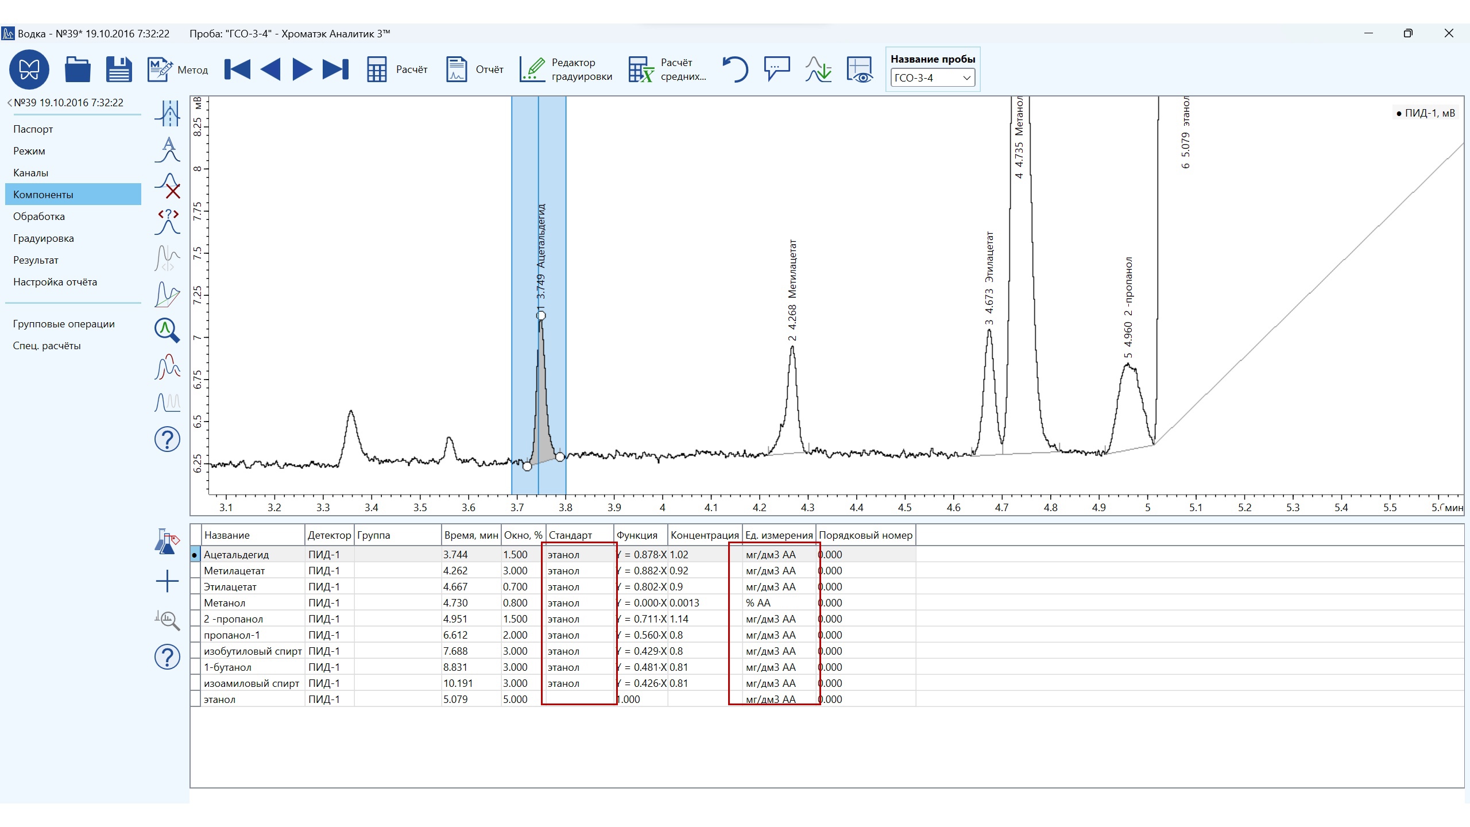
Task: Select the Метанол row in table
Action: pyautogui.click(x=225, y=603)
